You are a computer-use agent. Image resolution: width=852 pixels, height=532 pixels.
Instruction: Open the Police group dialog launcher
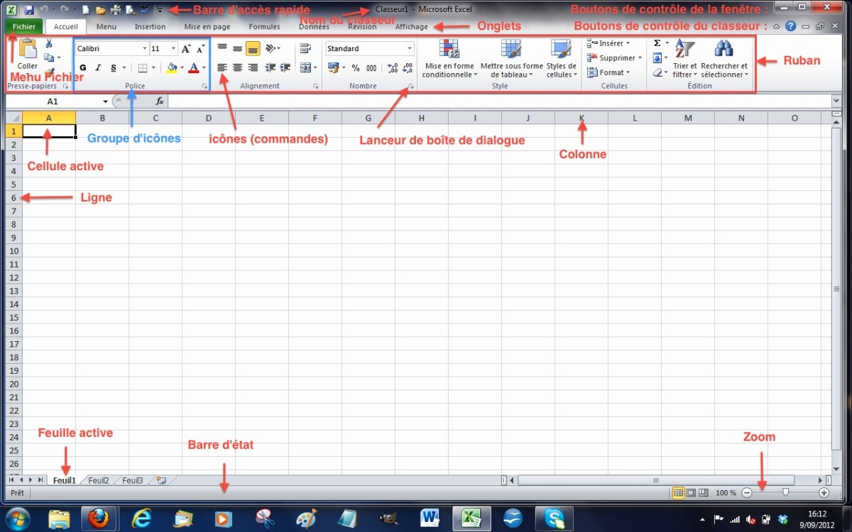[205, 87]
